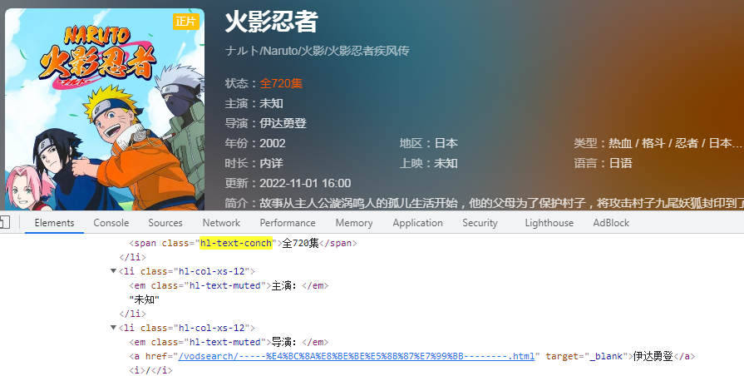Select the em hl-text-muted 主演 node
The image size is (744, 376).
[229, 285]
